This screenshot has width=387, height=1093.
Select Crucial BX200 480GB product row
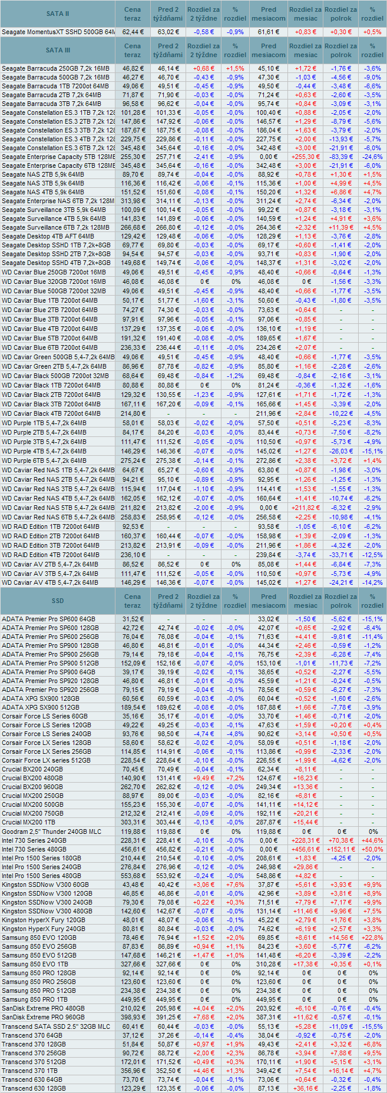click(x=193, y=778)
